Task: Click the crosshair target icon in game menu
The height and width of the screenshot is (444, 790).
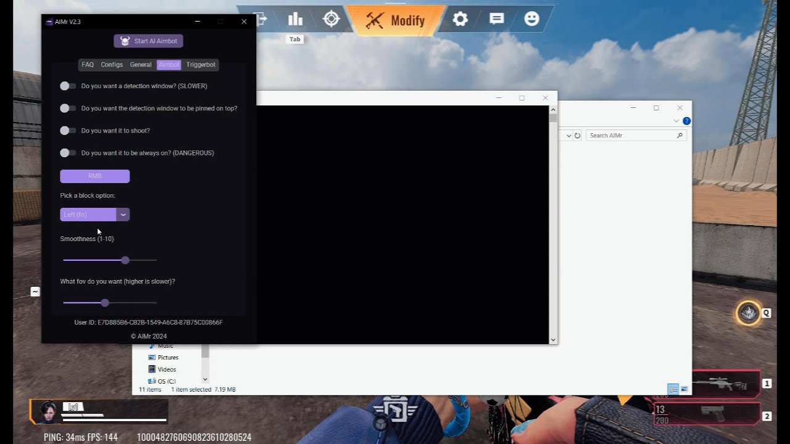Action: 331,19
